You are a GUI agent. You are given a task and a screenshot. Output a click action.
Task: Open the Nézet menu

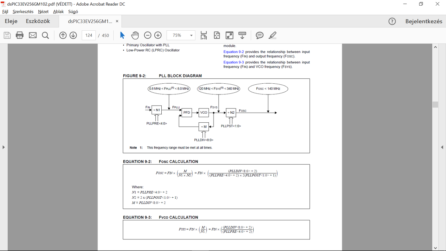pyautogui.click(x=43, y=12)
